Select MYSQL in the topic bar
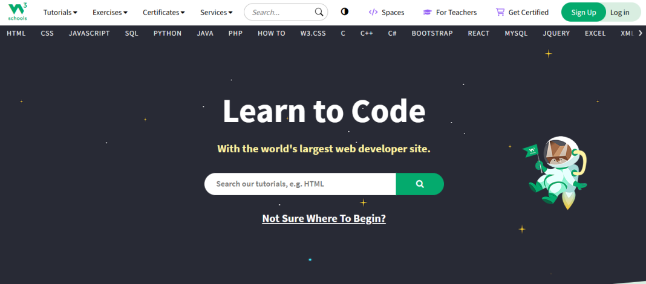Image resolution: width=646 pixels, height=284 pixels. pos(516,33)
